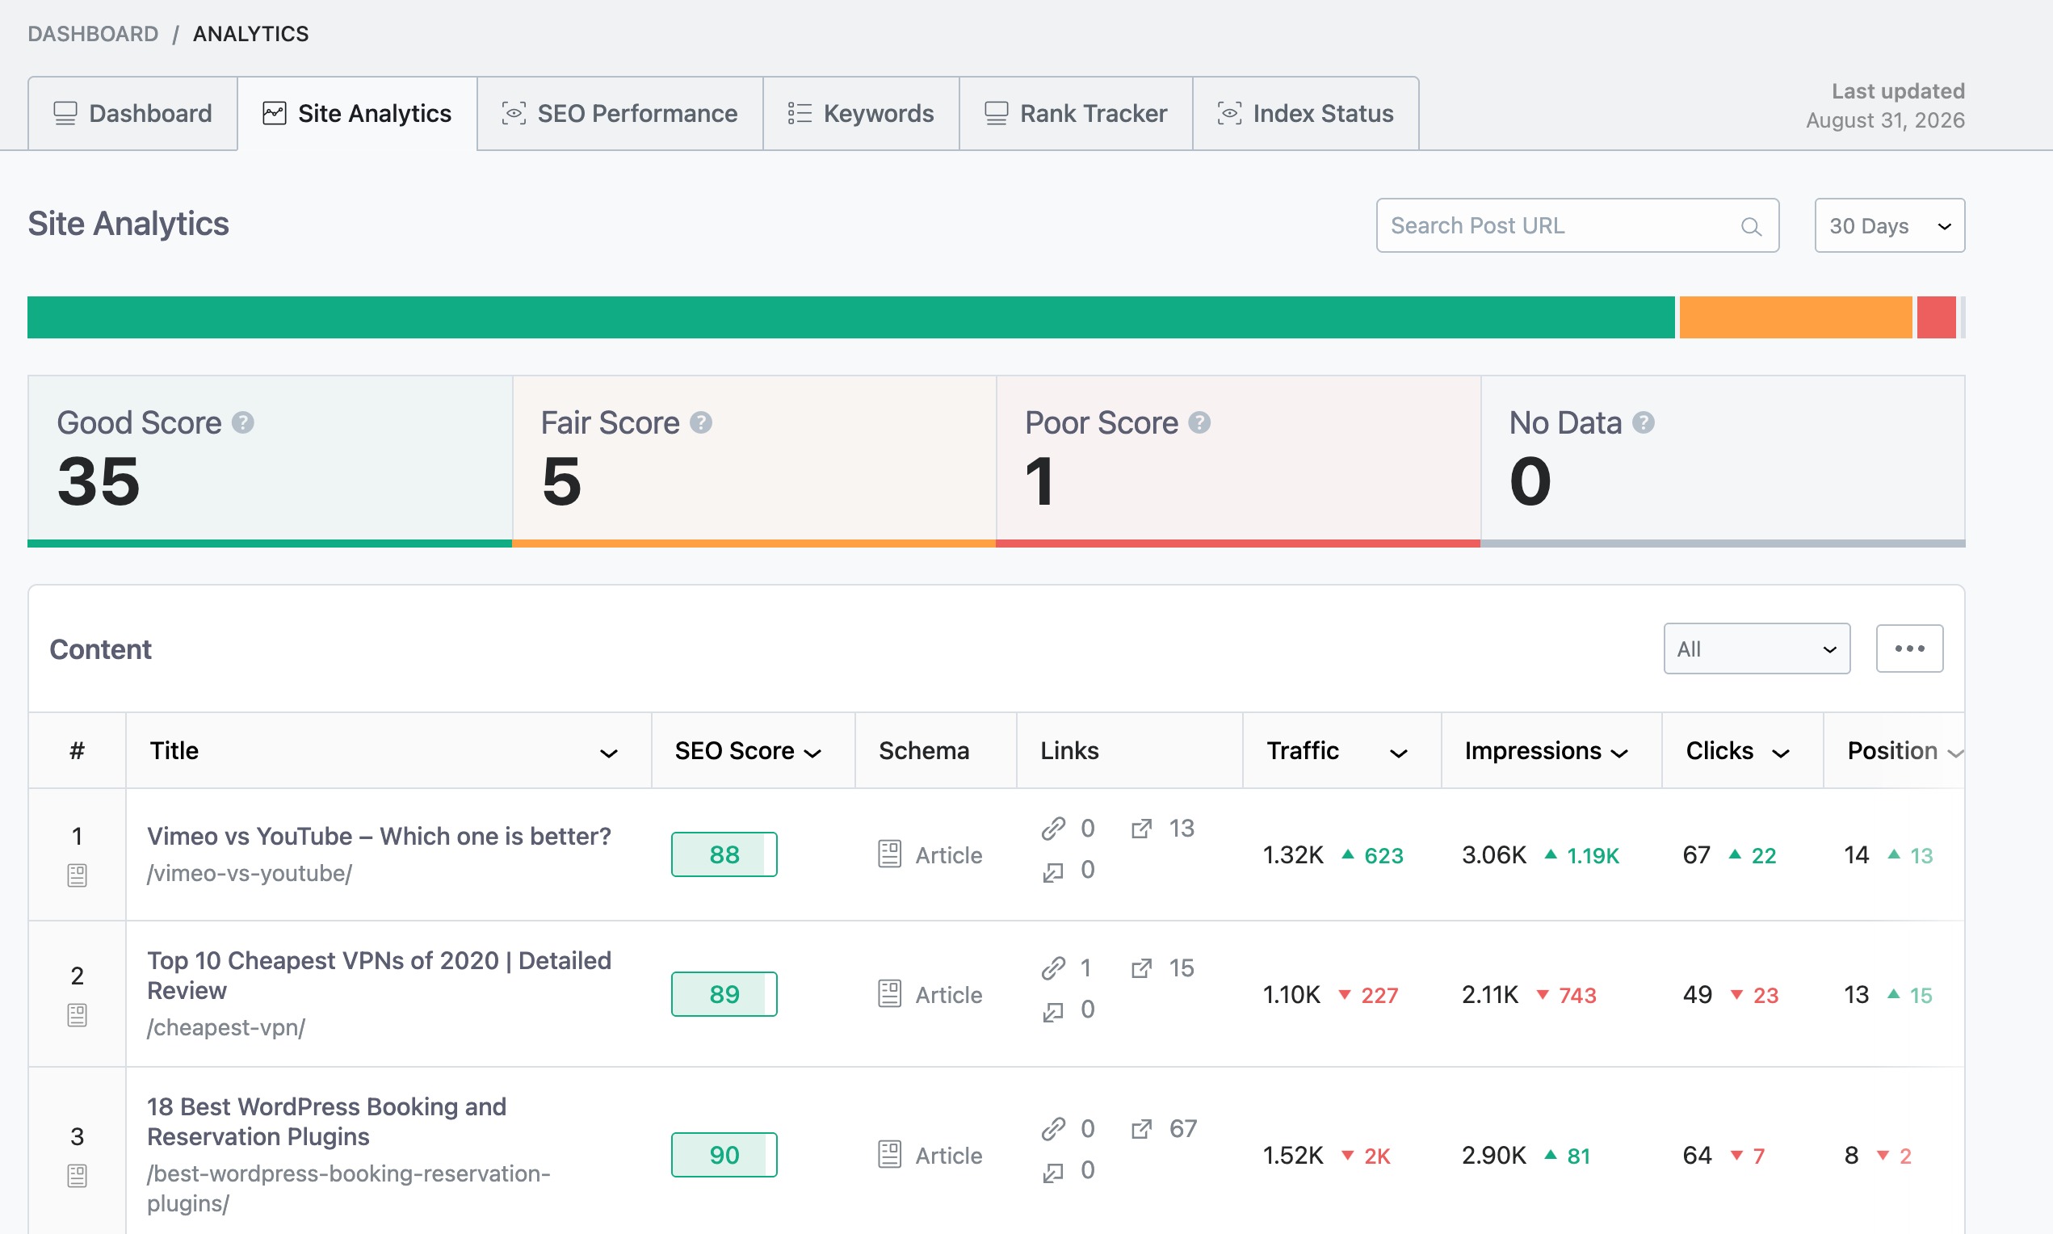Open the Vimeo vs YouTube post title
The image size is (2053, 1234).
[x=378, y=836]
